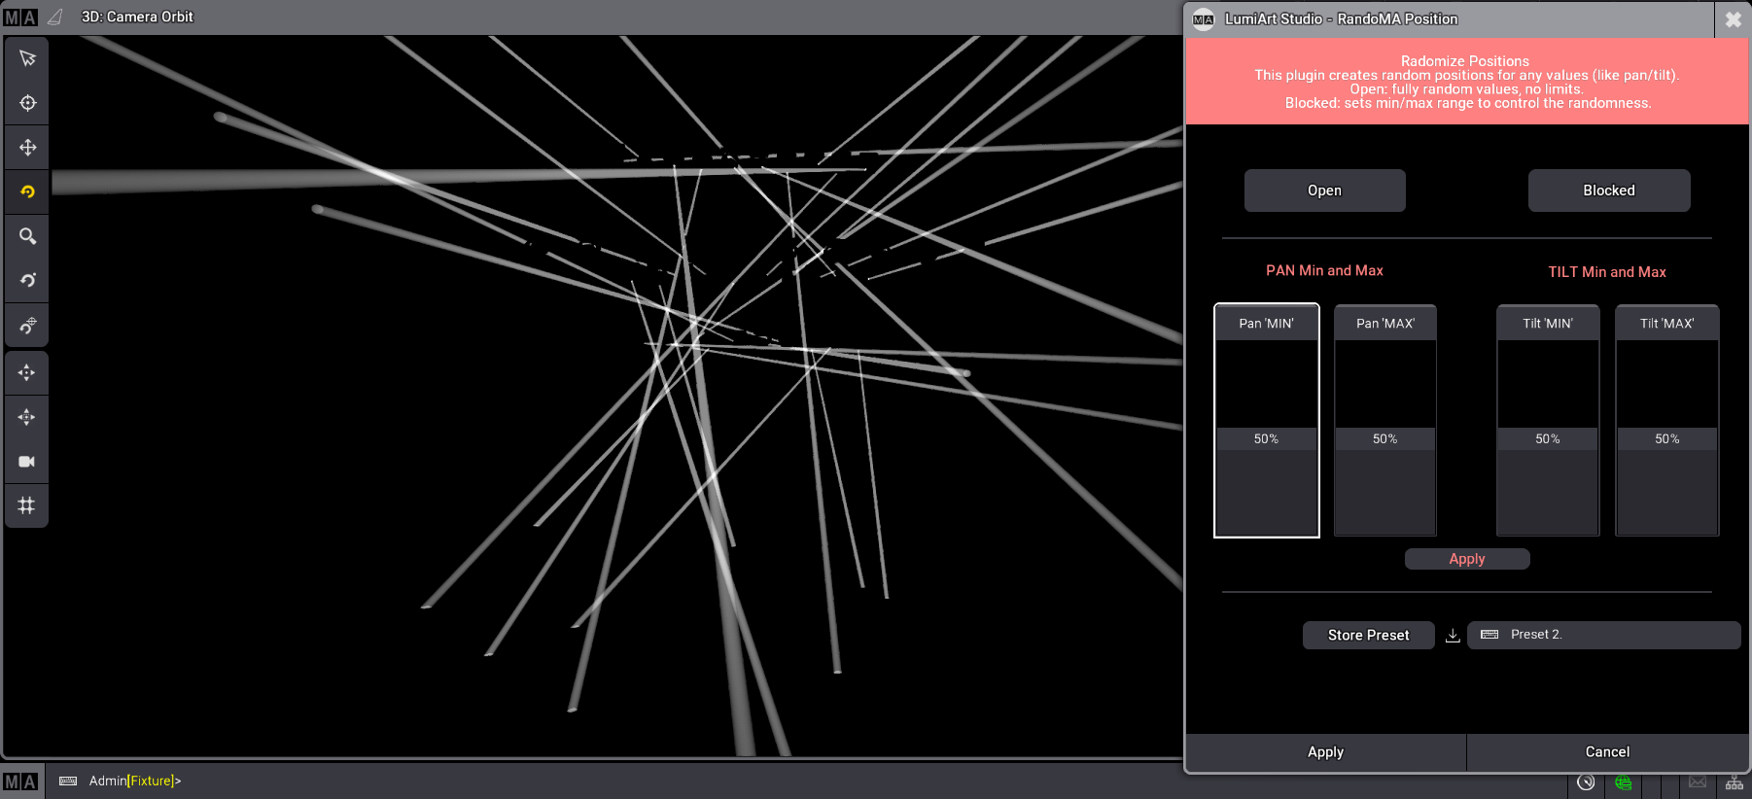Viewport: 1752px width, 799px height.
Task: Open the green globe network status icon
Action: (x=1623, y=782)
